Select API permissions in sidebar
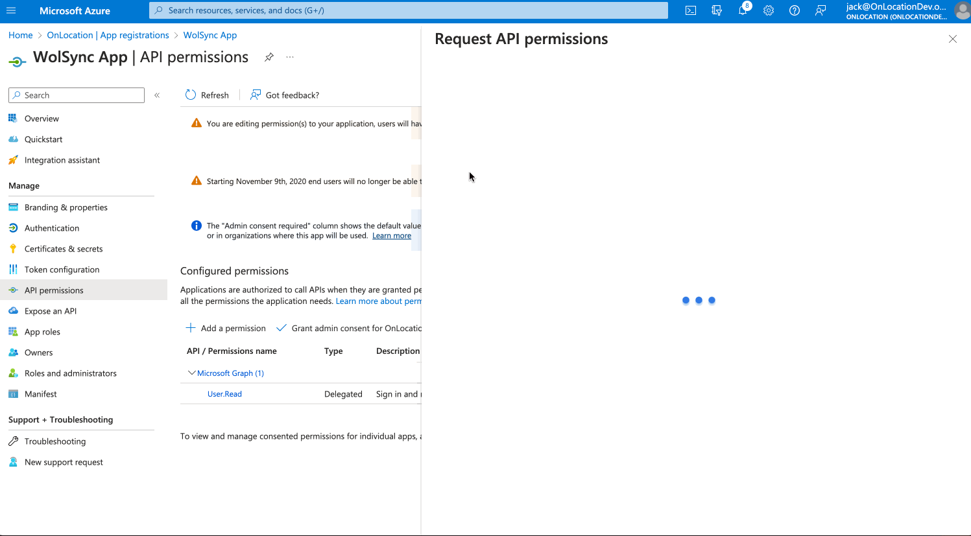Viewport: 971px width, 536px height. [x=84, y=290]
